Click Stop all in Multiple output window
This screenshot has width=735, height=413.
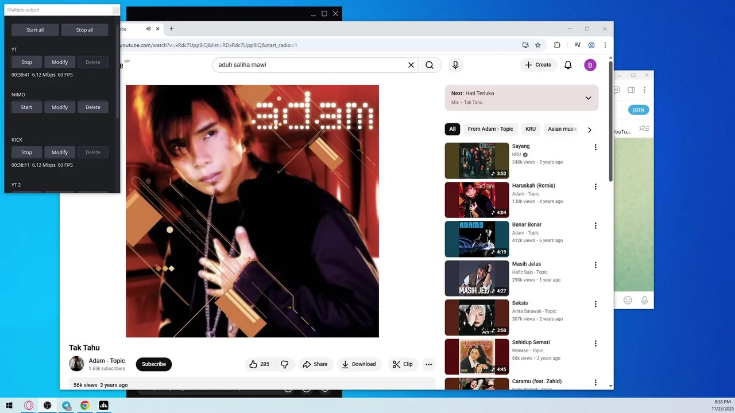[84, 30]
